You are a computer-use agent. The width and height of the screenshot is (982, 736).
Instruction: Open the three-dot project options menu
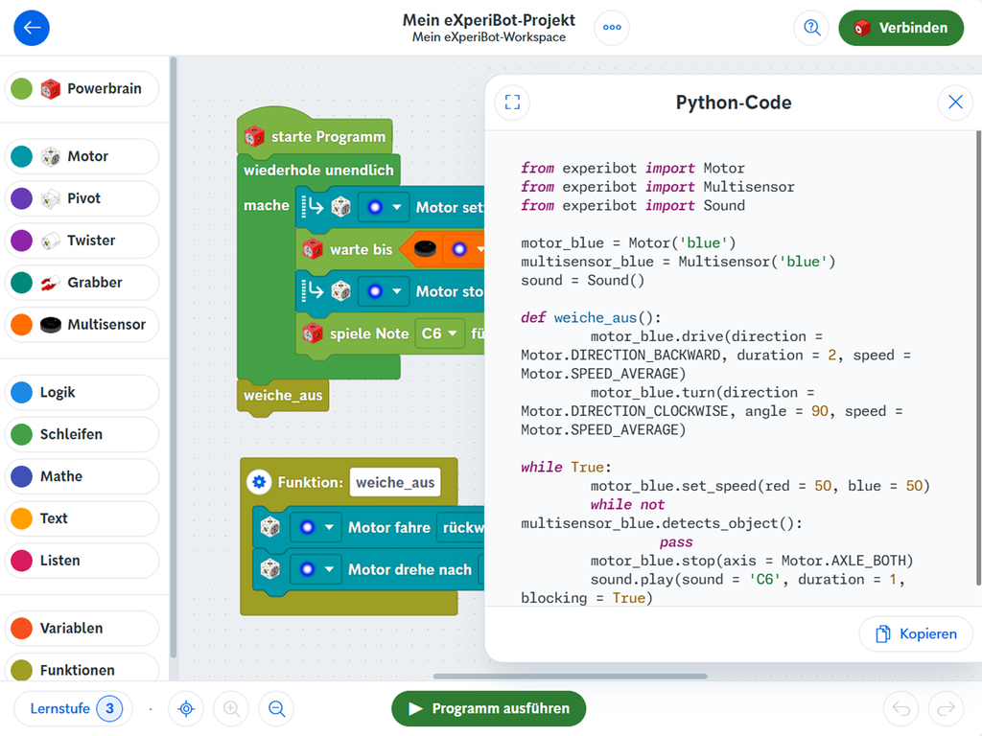[x=612, y=28]
